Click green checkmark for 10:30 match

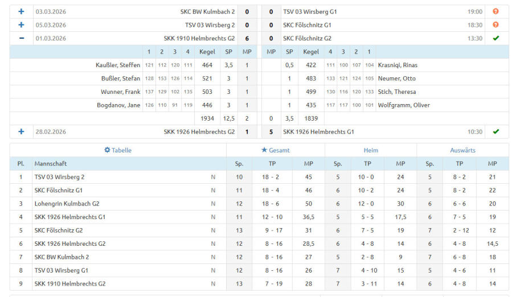(496, 131)
